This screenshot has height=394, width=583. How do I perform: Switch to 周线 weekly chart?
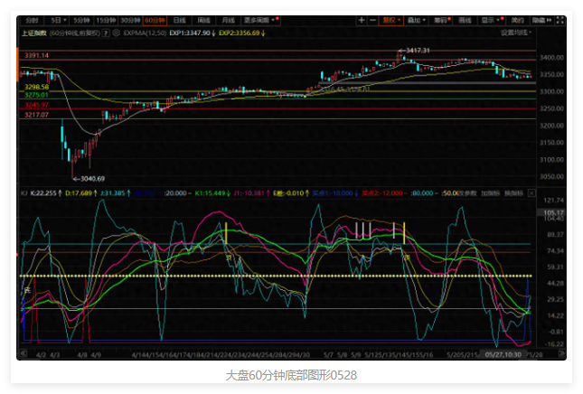point(203,20)
